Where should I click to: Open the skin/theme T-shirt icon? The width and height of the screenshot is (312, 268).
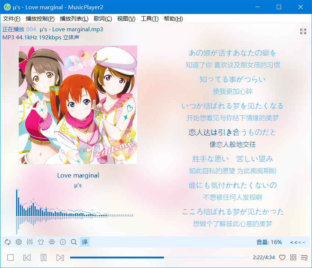pyautogui.click(x=41, y=242)
